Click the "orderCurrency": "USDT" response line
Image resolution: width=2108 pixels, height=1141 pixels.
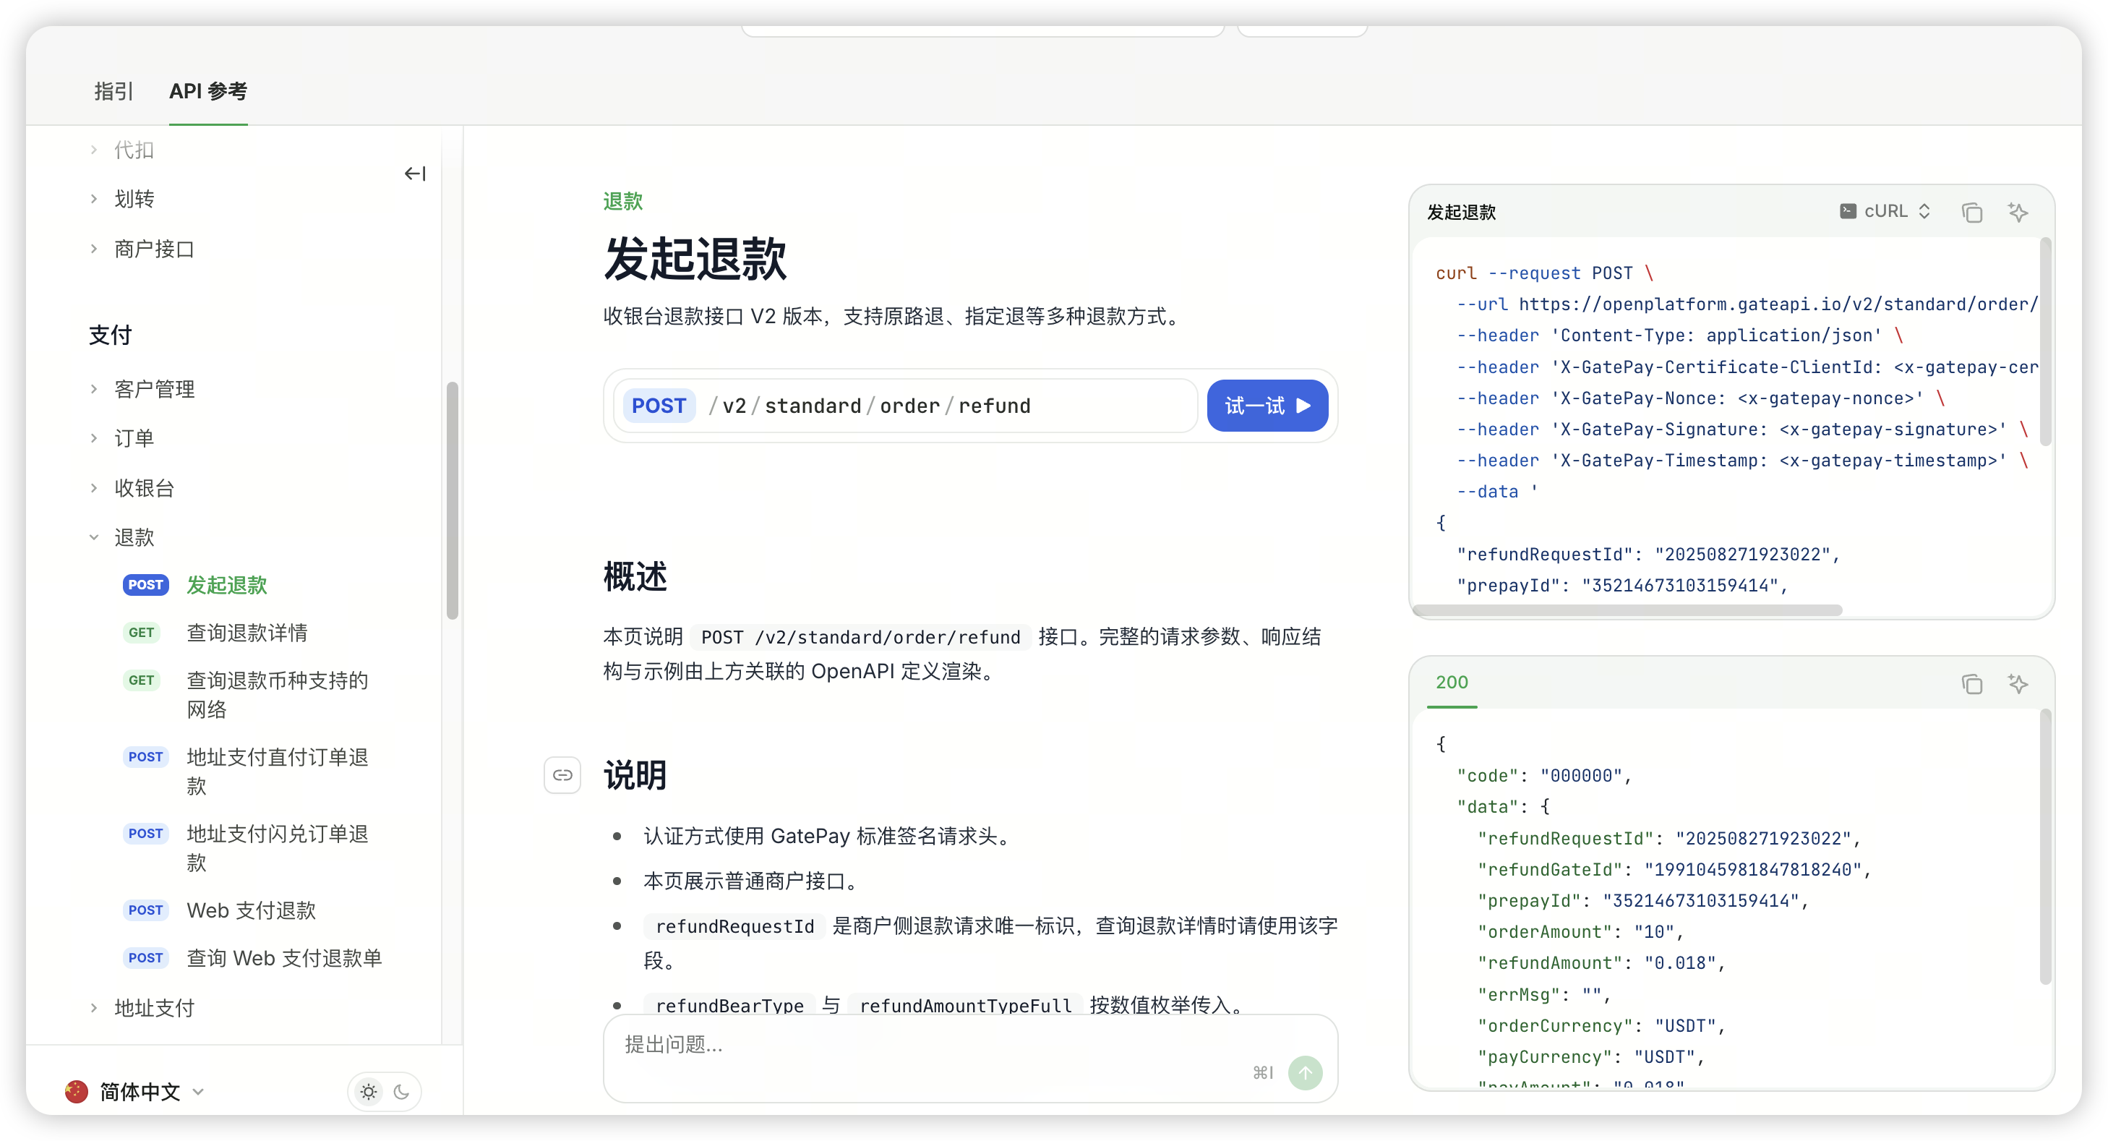(x=1601, y=1025)
